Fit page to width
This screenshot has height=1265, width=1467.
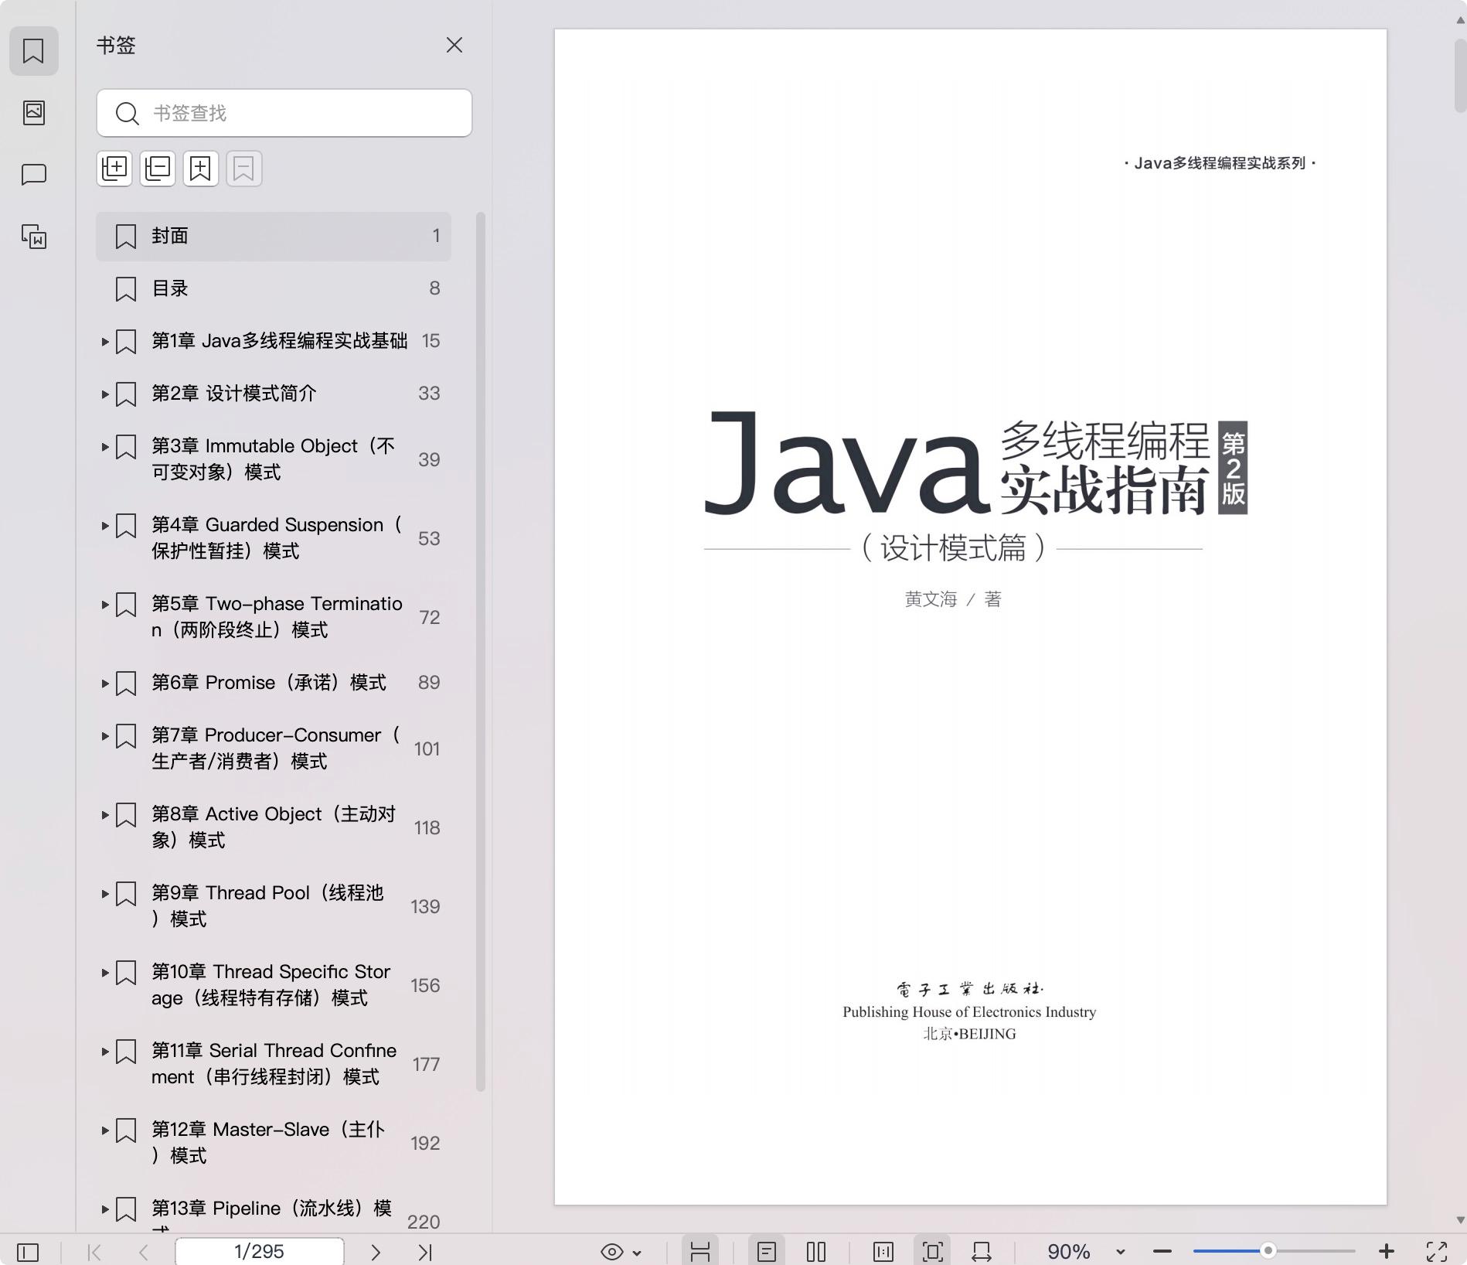pyautogui.click(x=982, y=1252)
